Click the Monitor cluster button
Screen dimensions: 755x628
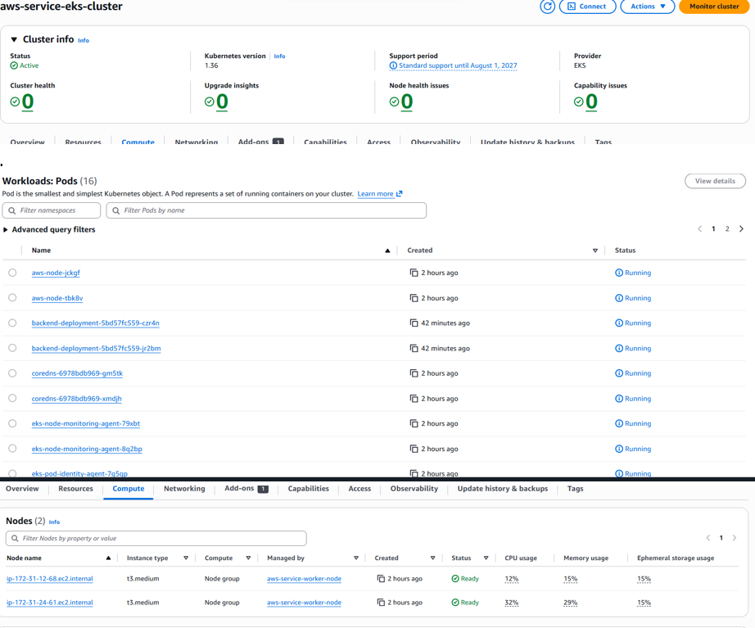coord(714,7)
